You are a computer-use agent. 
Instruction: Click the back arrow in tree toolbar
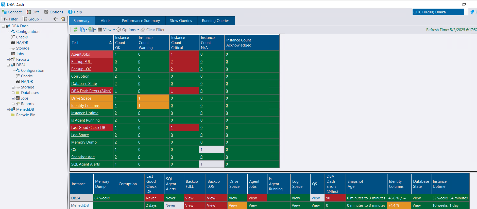pyautogui.click(x=56, y=19)
